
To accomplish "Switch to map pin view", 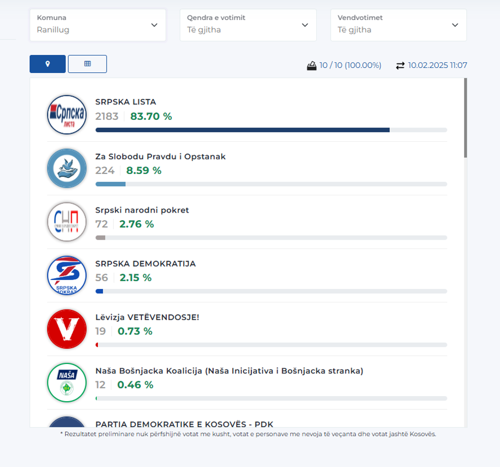I will (x=48, y=64).
